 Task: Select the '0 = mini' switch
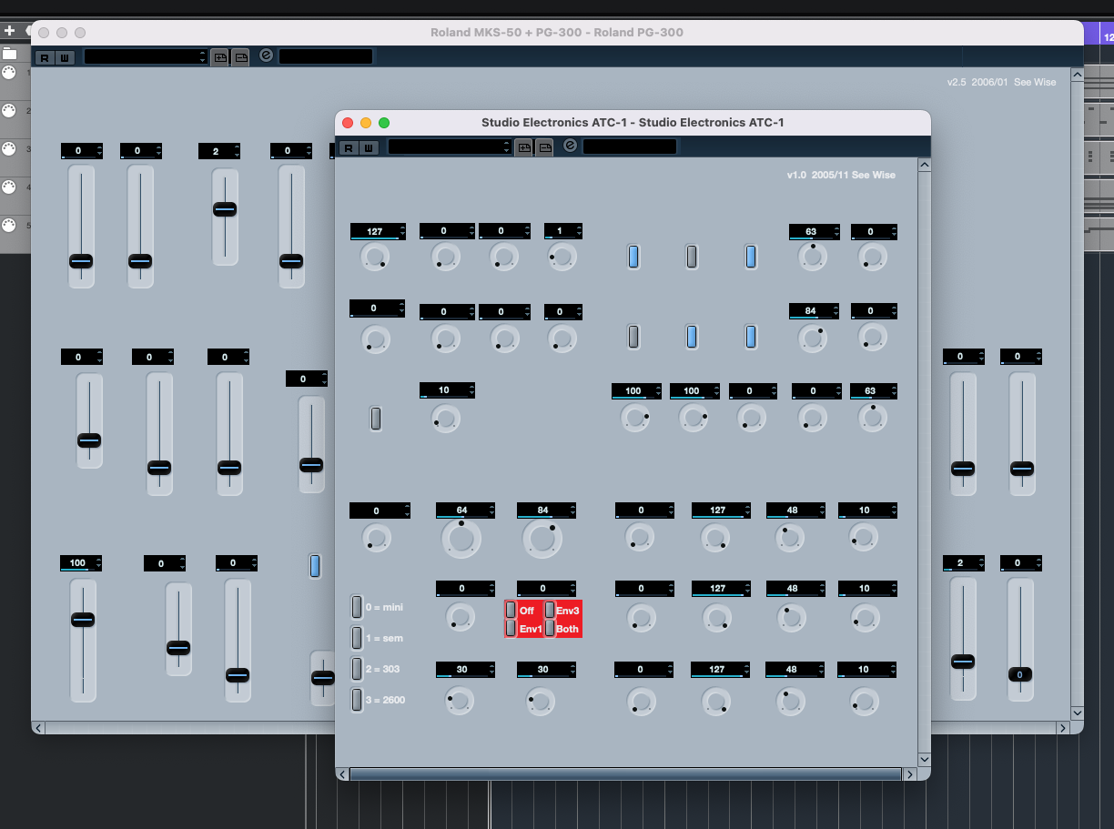(357, 607)
